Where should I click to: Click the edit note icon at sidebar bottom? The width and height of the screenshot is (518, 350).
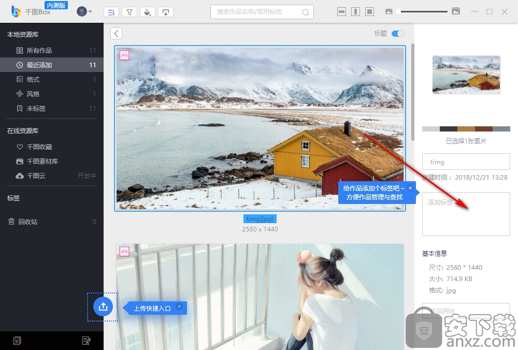[x=87, y=340]
